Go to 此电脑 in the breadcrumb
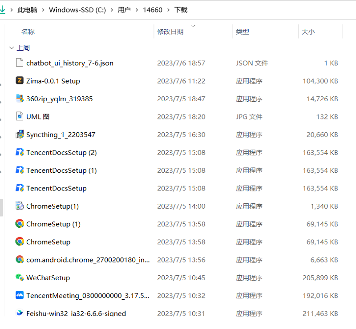 [x=27, y=10]
